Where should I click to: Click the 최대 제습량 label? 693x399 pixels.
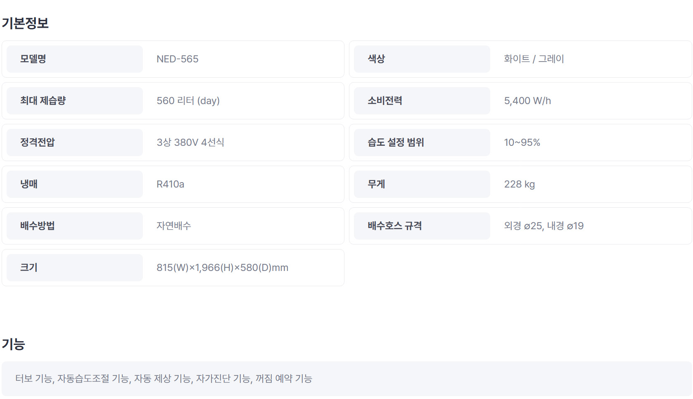(43, 101)
